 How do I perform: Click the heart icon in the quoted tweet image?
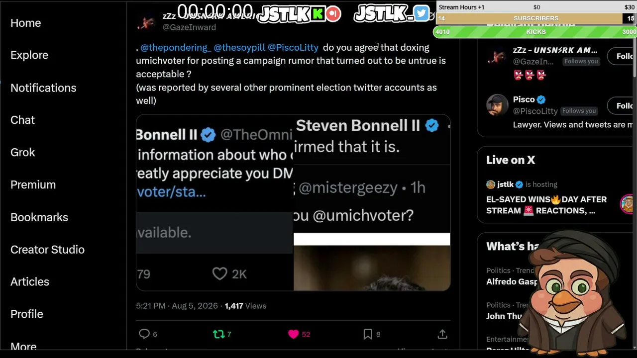pyautogui.click(x=219, y=273)
